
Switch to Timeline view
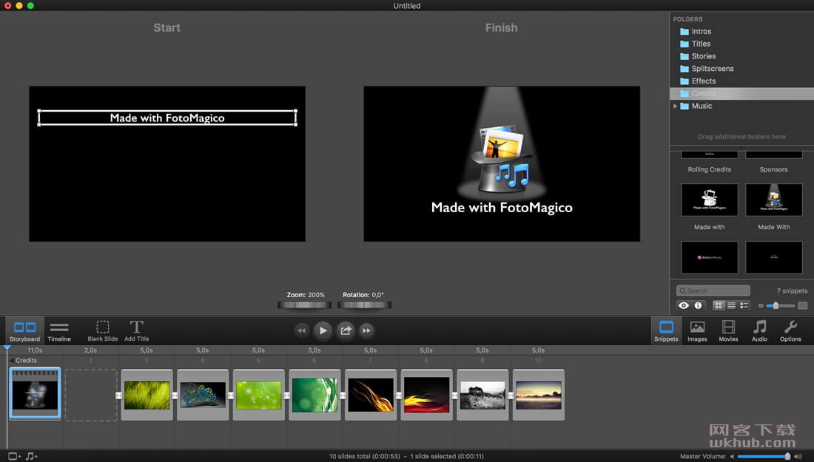59,330
